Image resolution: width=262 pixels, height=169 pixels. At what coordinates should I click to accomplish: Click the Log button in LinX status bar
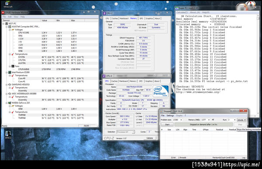tap(244, 158)
